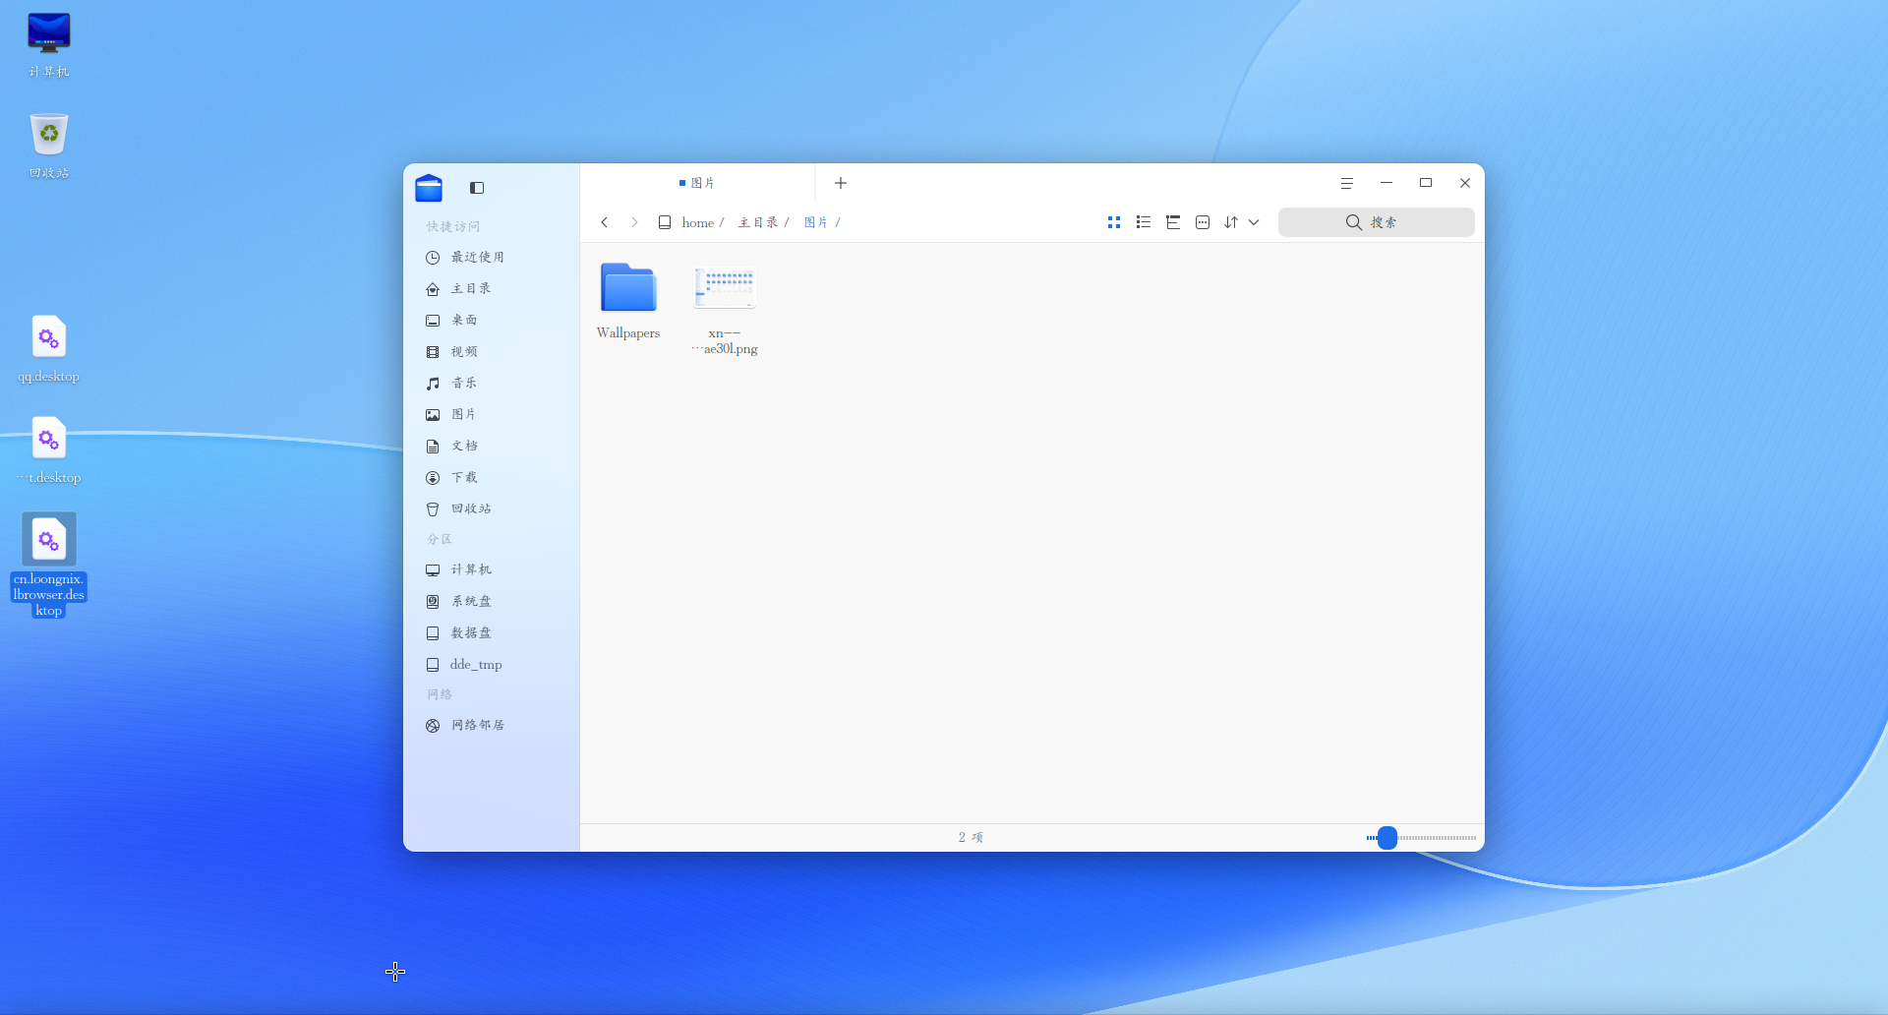1888x1015 pixels.
Task: Go back with the left arrow
Action: 605,222
